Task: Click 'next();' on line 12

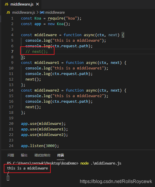Action: [33, 79]
